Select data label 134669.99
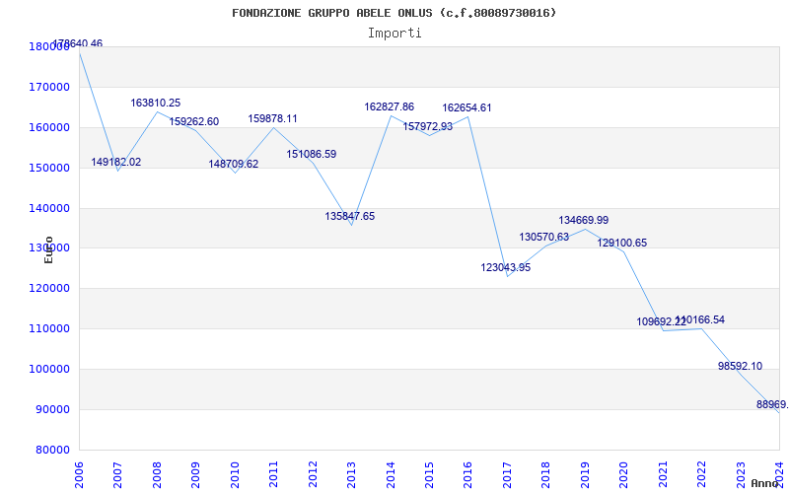The image size is (789, 493). click(x=584, y=220)
